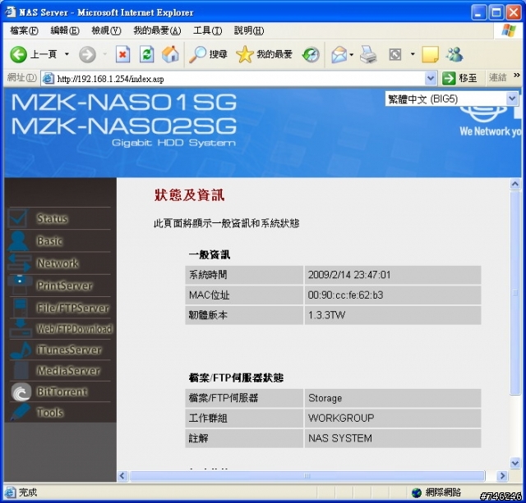The height and width of the screenshot is (503, 526).
Task: Open History clock icon
Action: click(311, 55)
